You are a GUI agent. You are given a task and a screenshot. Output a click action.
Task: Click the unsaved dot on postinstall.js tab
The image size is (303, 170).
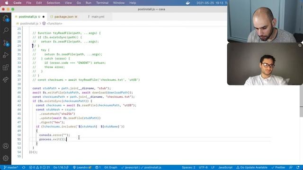coord(44,17)
